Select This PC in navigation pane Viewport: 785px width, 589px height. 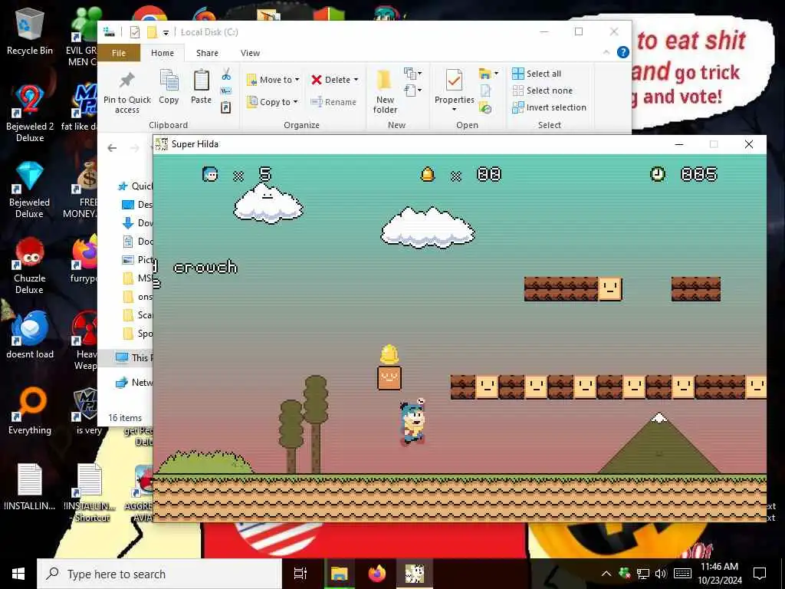tap(133, 357)
